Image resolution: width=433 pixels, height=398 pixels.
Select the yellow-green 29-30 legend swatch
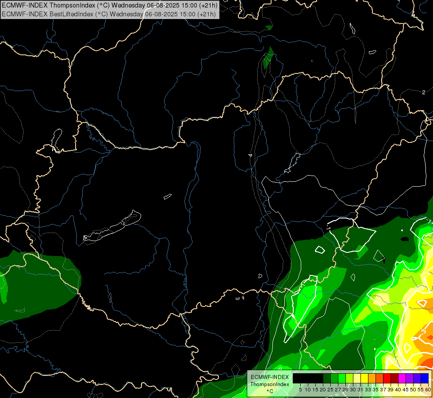pyautogui.click(x=349, y=378)
